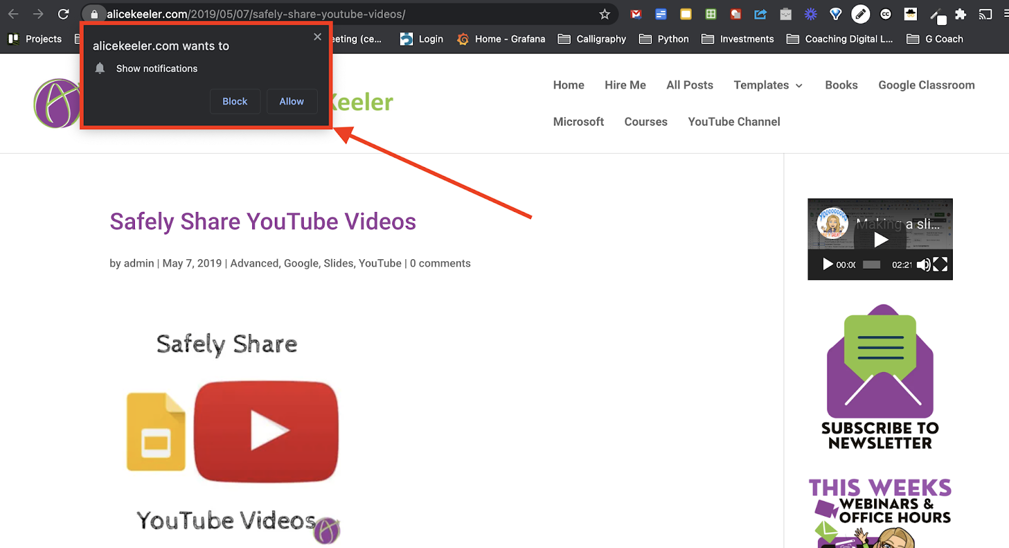Viewport: 1009px width, 548px height.
Task: Open the Microsoft menu item
Action: [578, 122]
